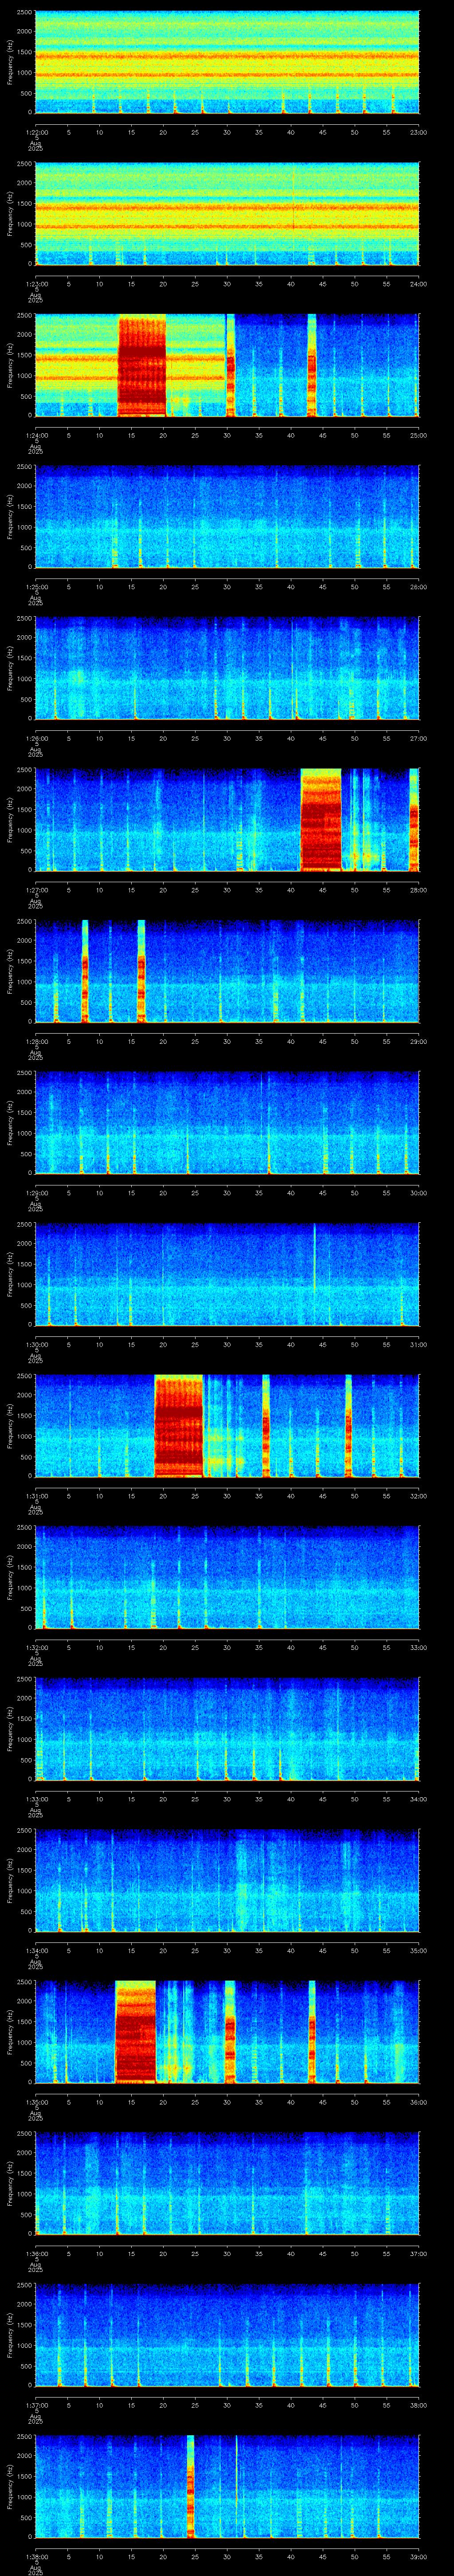Click the burst near 24s in the 1:38:00 panel

pyautogui.click(x=191, y=2486)
